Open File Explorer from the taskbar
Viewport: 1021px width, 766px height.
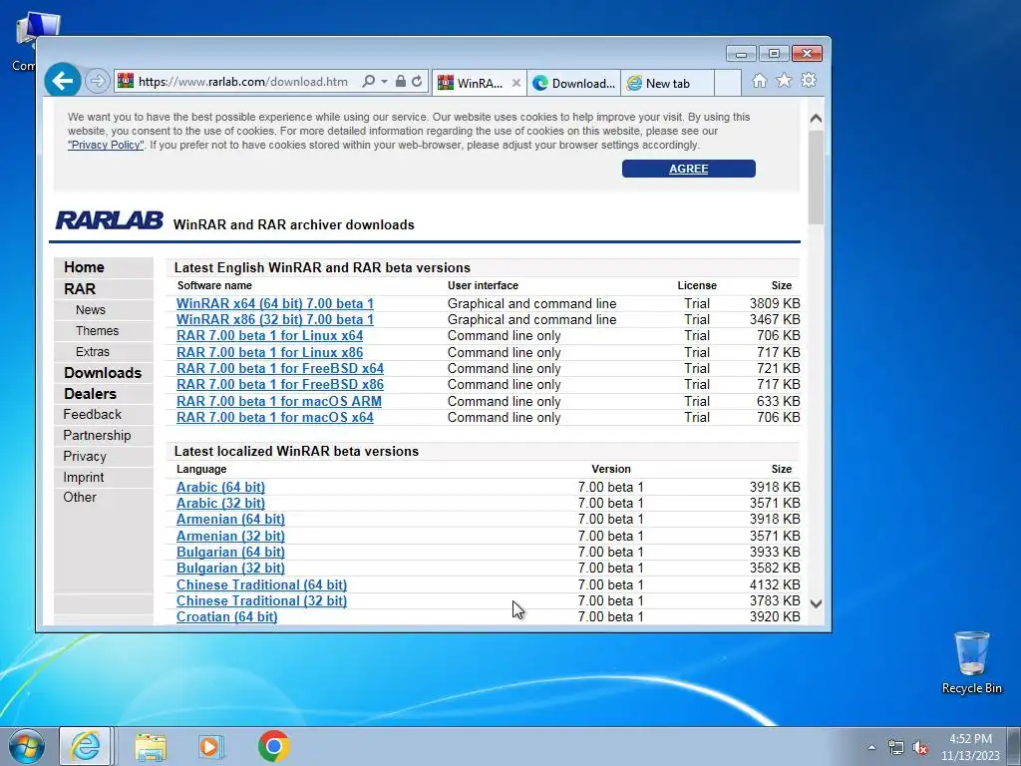(x=151, y=746)
